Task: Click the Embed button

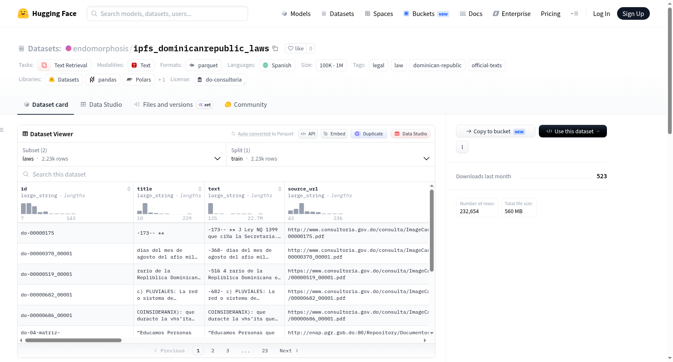Action: [x=334, y=134]
